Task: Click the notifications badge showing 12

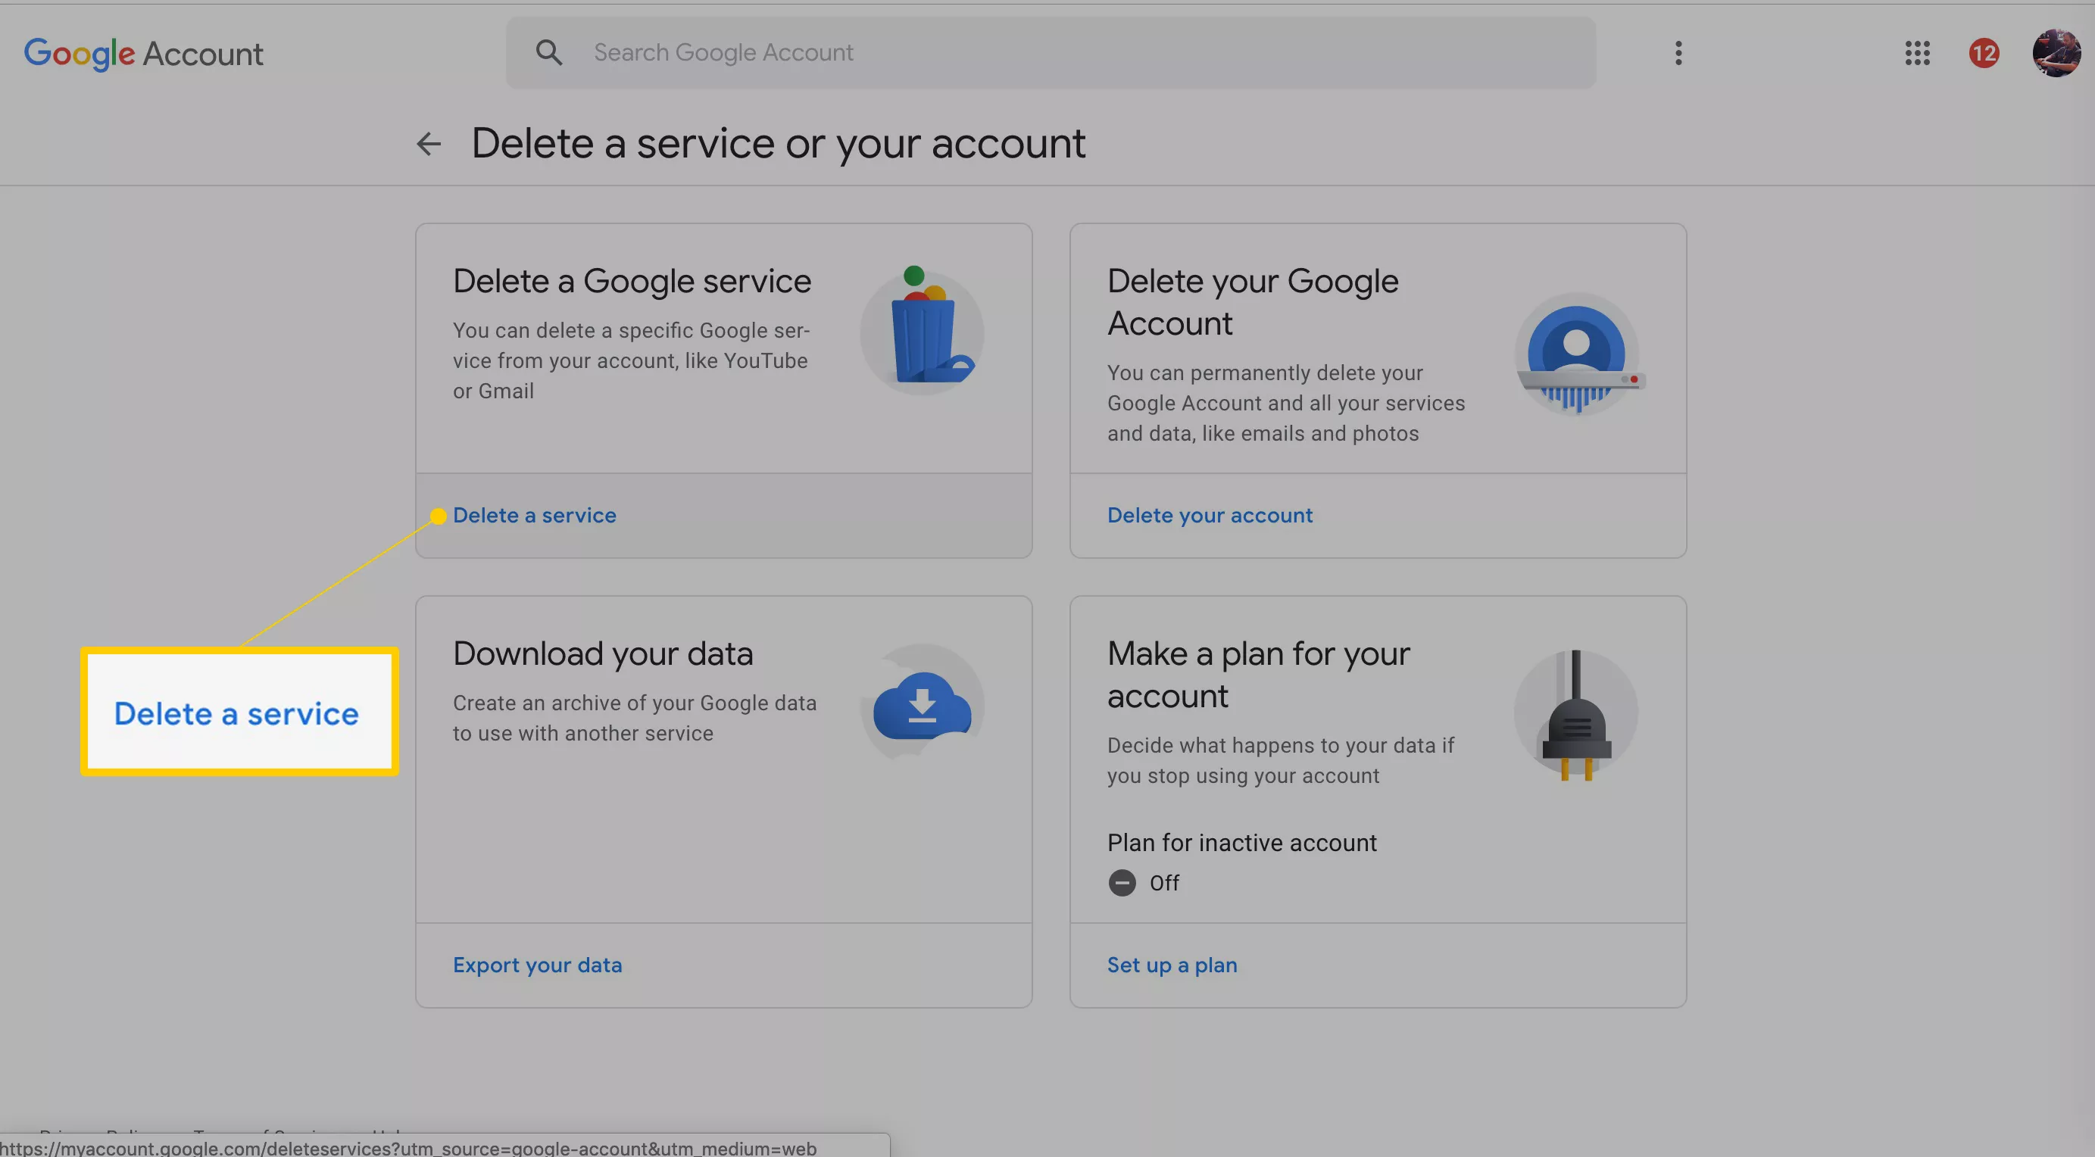Action: [1984, 54]
